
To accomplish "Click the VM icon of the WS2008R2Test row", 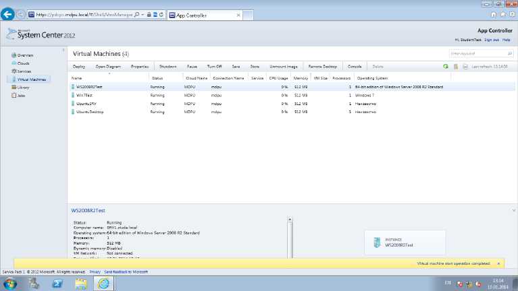I will (x=73, y=87).
